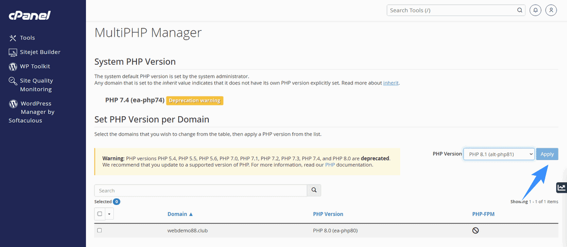Screen dimensions: 567x247
Task: Click the PHP Version column header
Action: pos(328,214)
